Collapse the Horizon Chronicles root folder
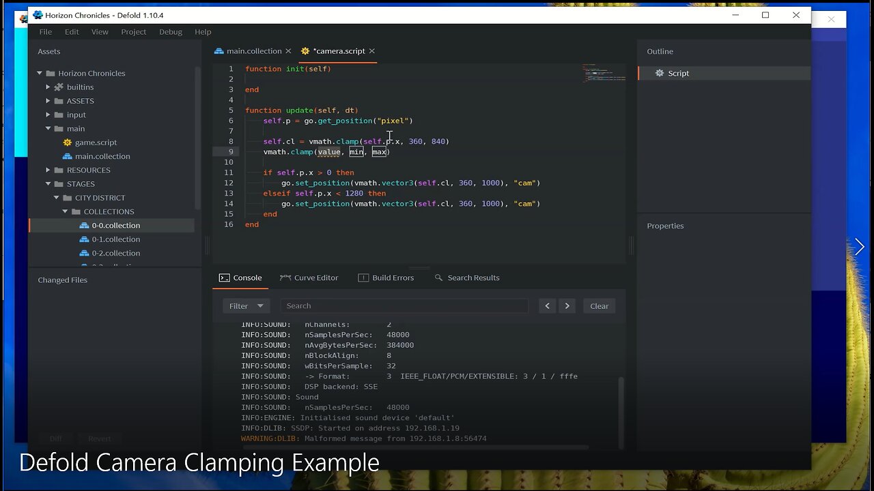The width and height of the screenshot is (874, 491). (40, 73)
